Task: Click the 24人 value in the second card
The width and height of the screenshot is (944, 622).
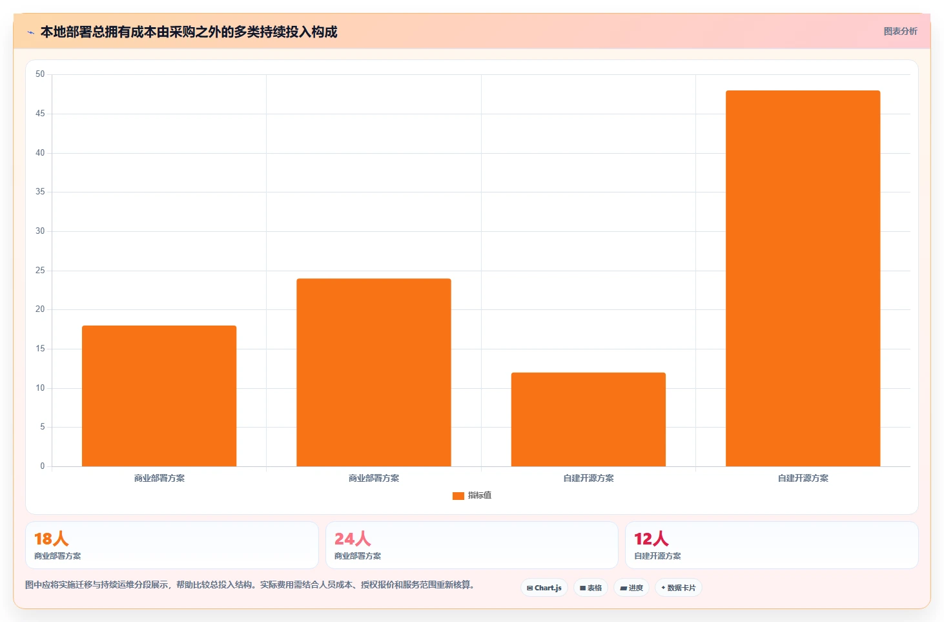Action: [353, 539]
